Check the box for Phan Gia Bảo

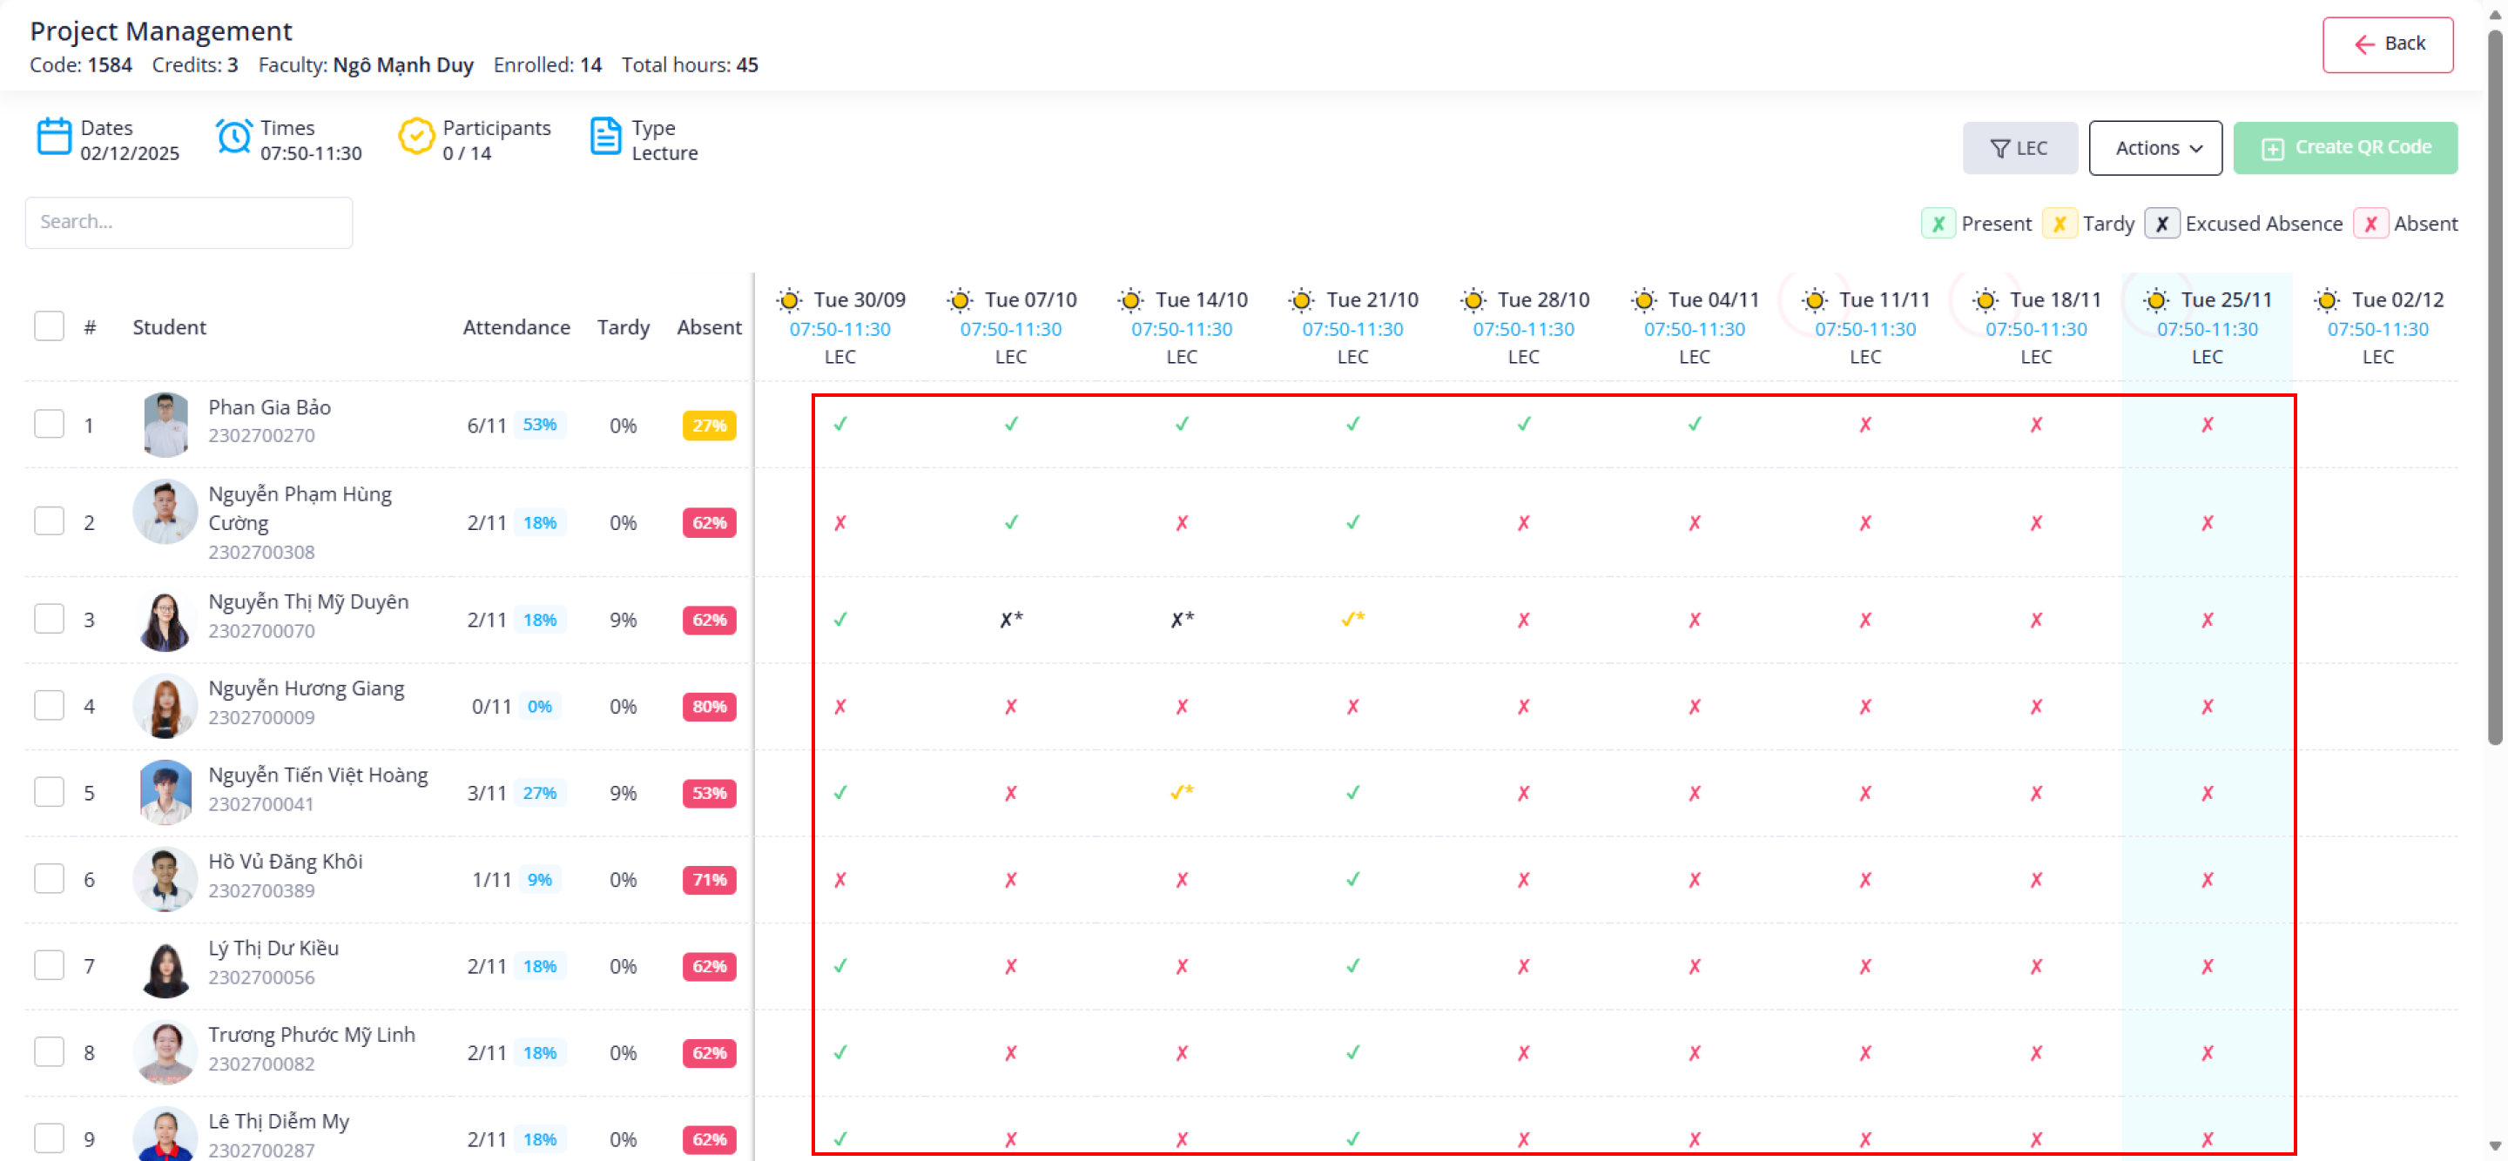(49, 425)
